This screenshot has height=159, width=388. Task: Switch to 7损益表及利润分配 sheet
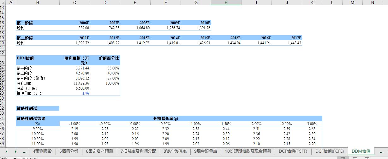tap(138, 151)
